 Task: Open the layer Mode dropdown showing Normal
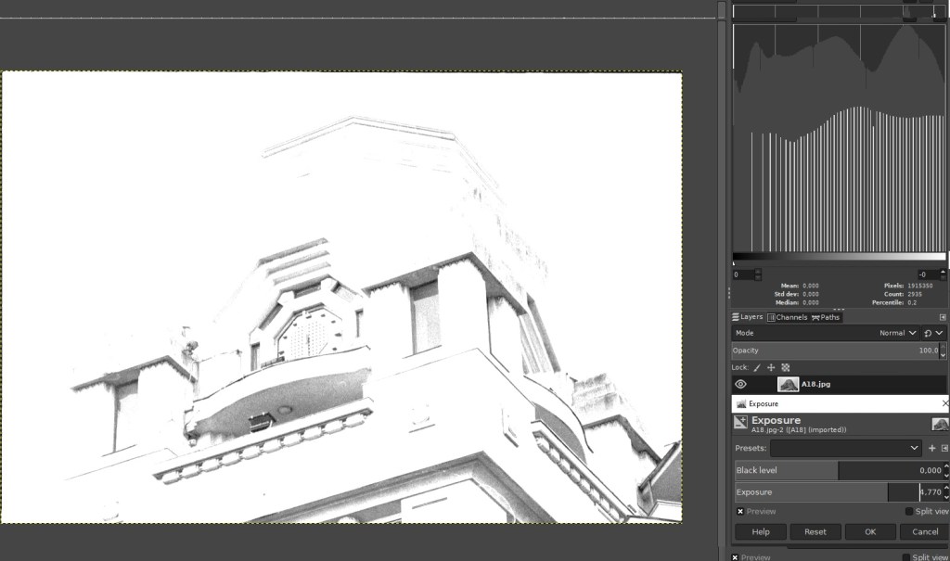[898, 333]
